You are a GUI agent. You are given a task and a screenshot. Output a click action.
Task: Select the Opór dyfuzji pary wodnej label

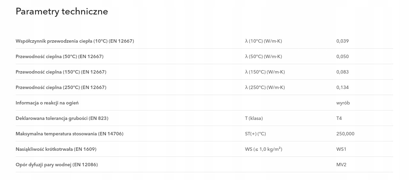click(x=57, y=165)
